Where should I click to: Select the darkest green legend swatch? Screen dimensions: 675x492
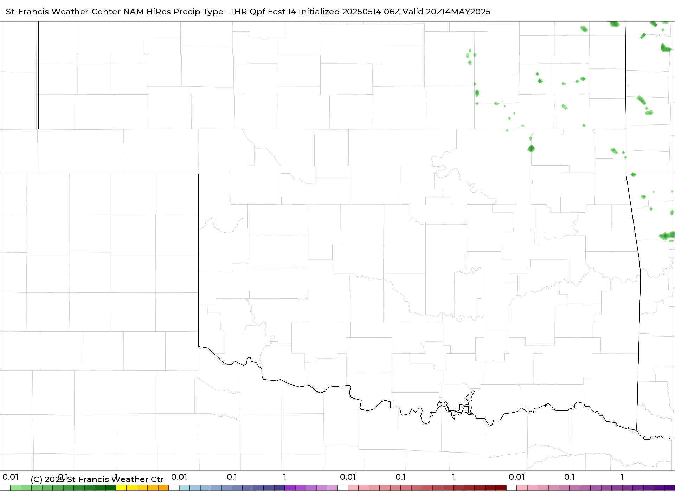111,488
